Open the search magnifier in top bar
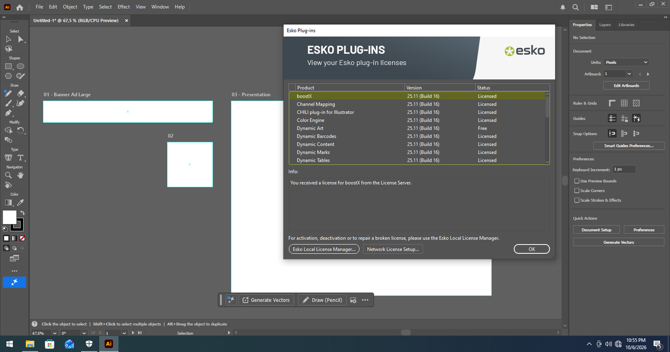 pos(575,7)
